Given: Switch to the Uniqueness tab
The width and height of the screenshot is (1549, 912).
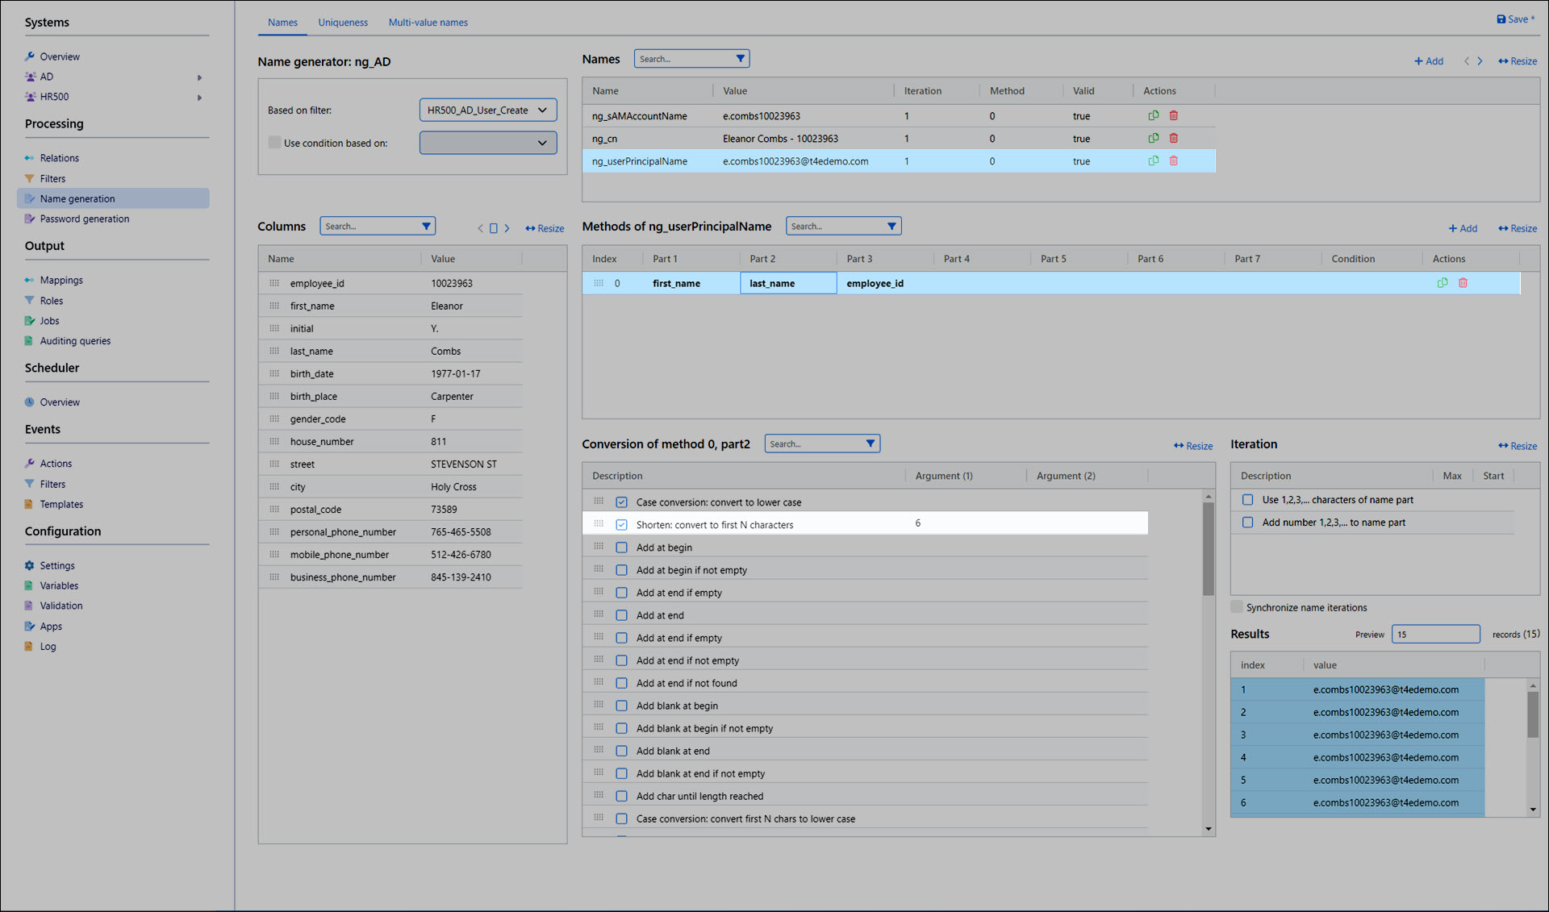Looking at the screenshot, I should (x=342, y=23).
